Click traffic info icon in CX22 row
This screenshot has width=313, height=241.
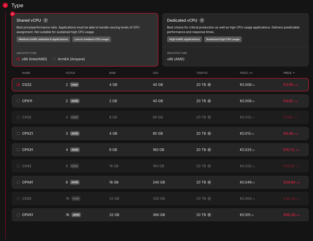coord(209,85)
